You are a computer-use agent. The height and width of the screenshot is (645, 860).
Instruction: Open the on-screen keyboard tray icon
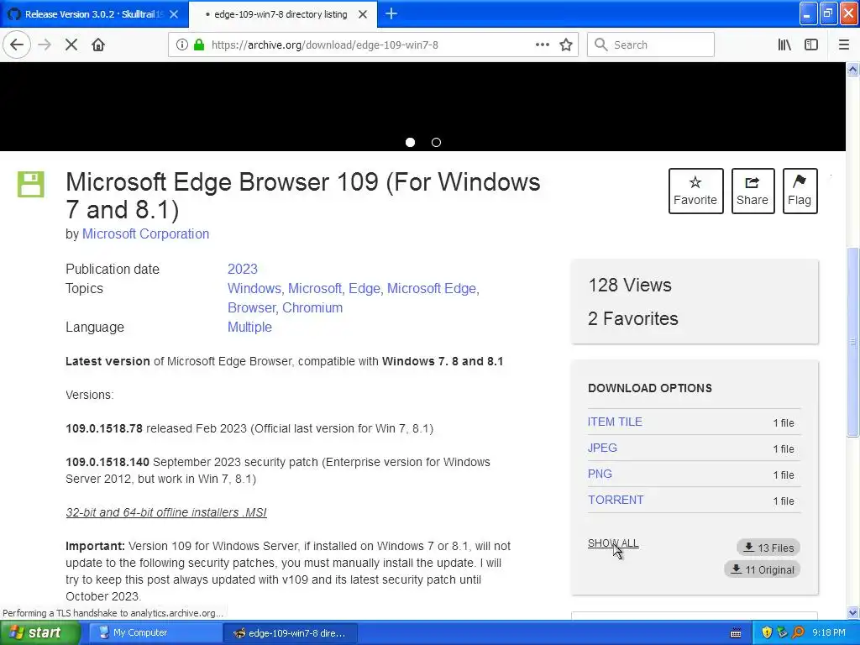(736, 633)
